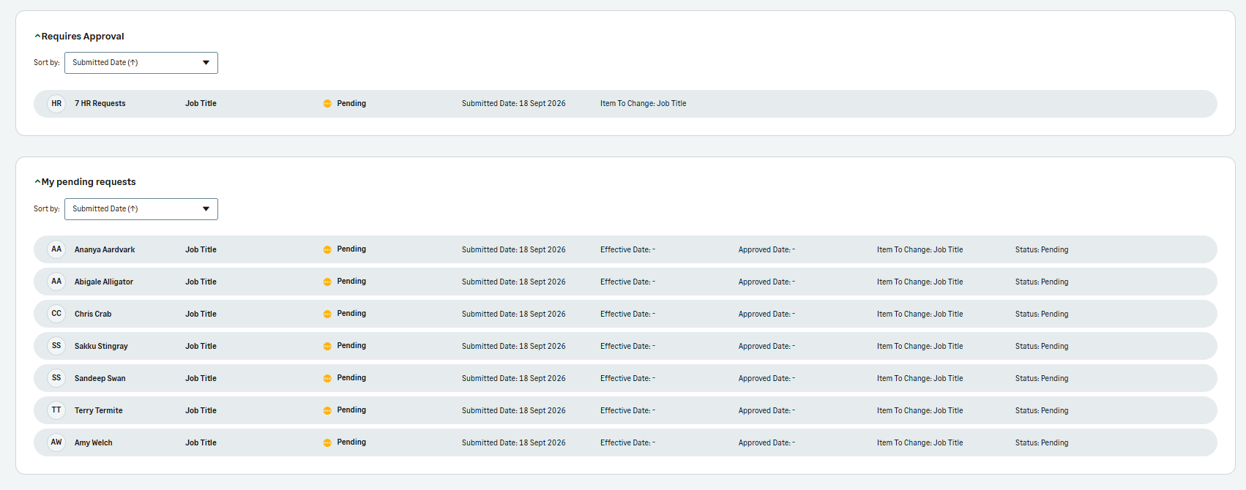Image resolution: width=1246 pixels, height=490 pixels.
Task: Open Terry Termite's request
Action: [625, 410]
